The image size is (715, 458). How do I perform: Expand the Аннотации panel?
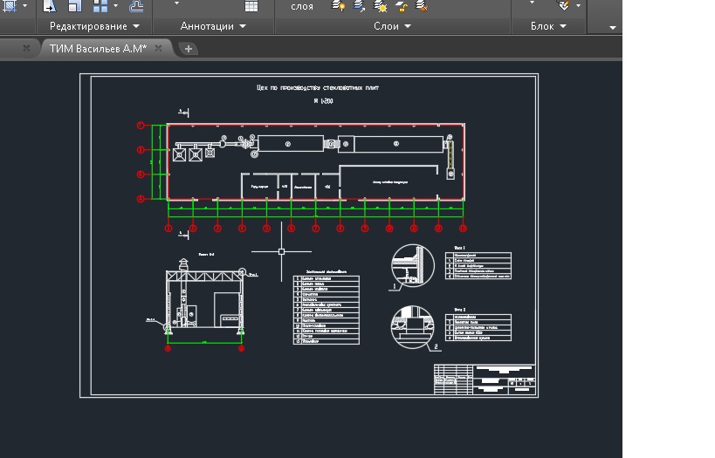(213, 26)
